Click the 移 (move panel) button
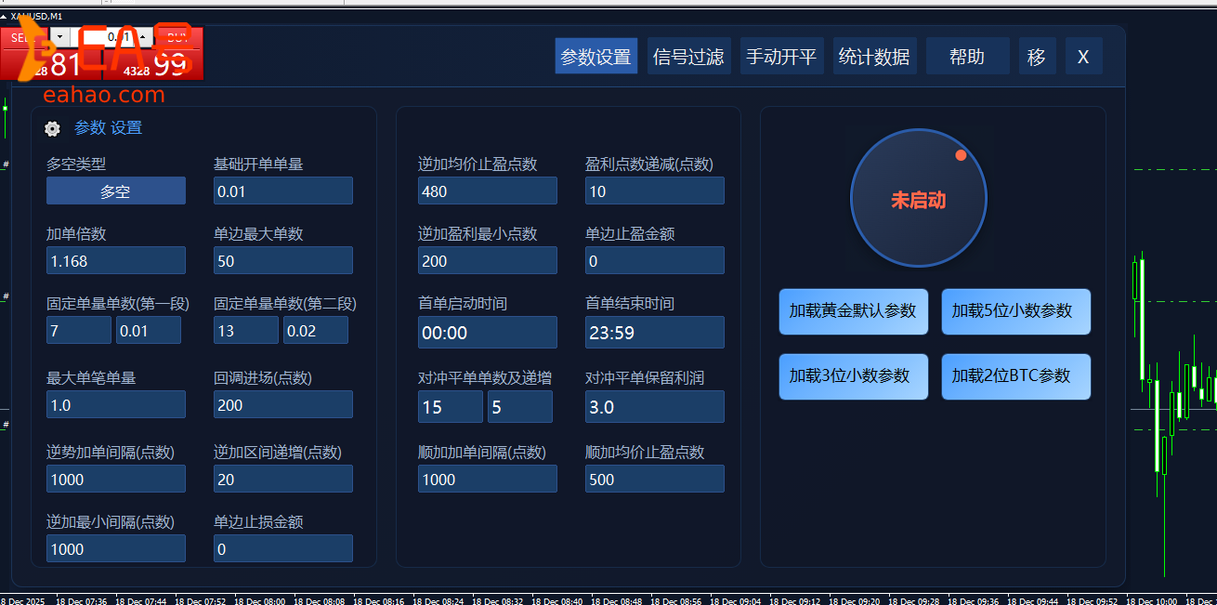This screenshot has height=605, width=1217. (x=1037, y=56)
